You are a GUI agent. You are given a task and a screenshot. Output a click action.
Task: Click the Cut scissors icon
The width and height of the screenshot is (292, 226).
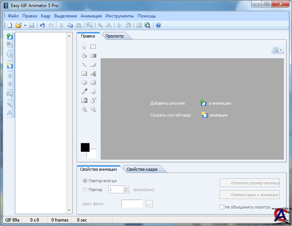pos(61,25)
